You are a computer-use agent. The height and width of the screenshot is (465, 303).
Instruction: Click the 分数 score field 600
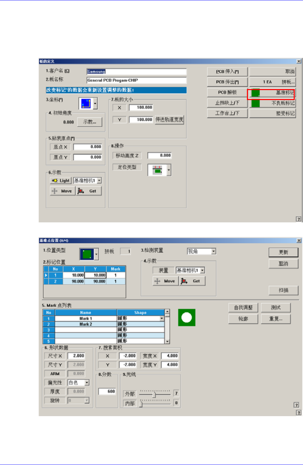tap(107, 391)
